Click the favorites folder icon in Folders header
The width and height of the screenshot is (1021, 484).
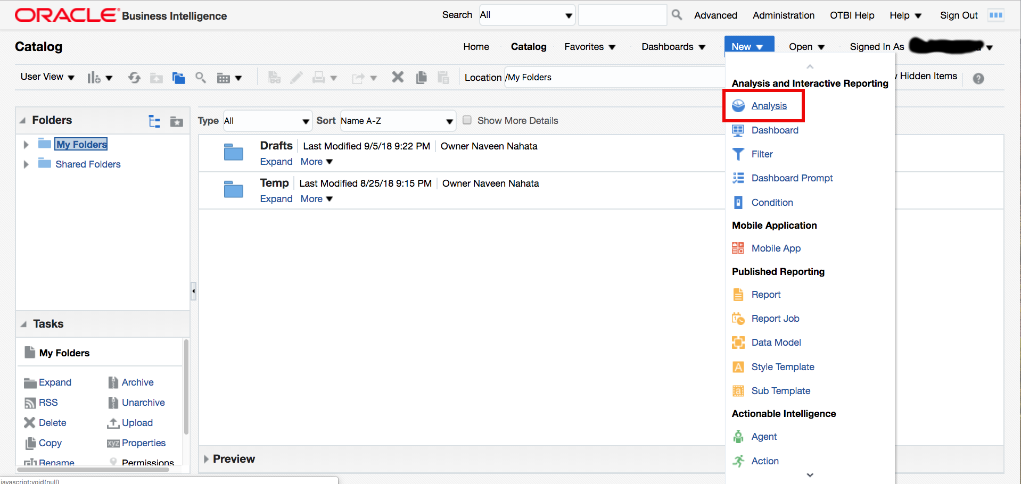(176, 122)
